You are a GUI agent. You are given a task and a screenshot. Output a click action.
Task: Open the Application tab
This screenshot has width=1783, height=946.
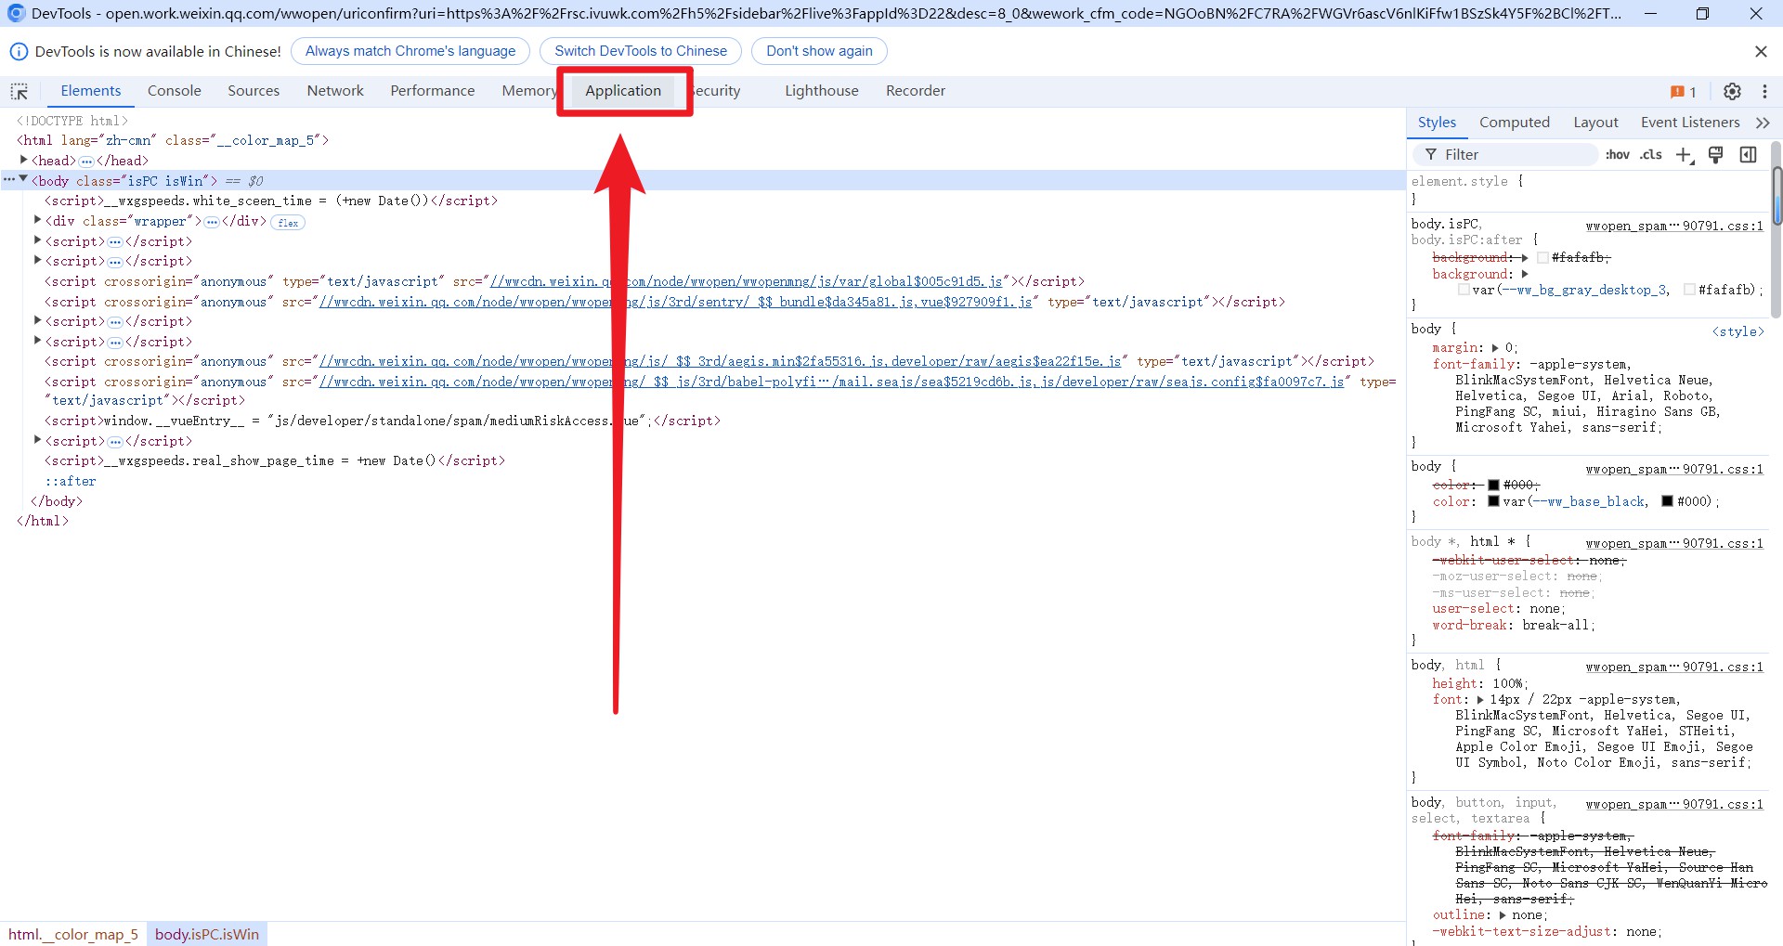623,91
